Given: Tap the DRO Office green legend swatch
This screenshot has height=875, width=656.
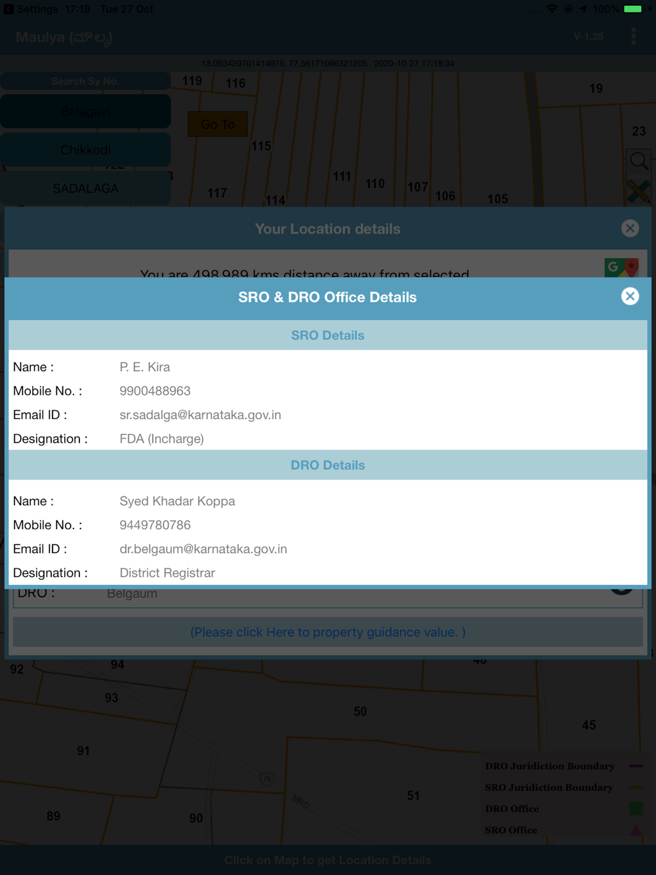Looking at the screenshot, I should tap(636, 809).
